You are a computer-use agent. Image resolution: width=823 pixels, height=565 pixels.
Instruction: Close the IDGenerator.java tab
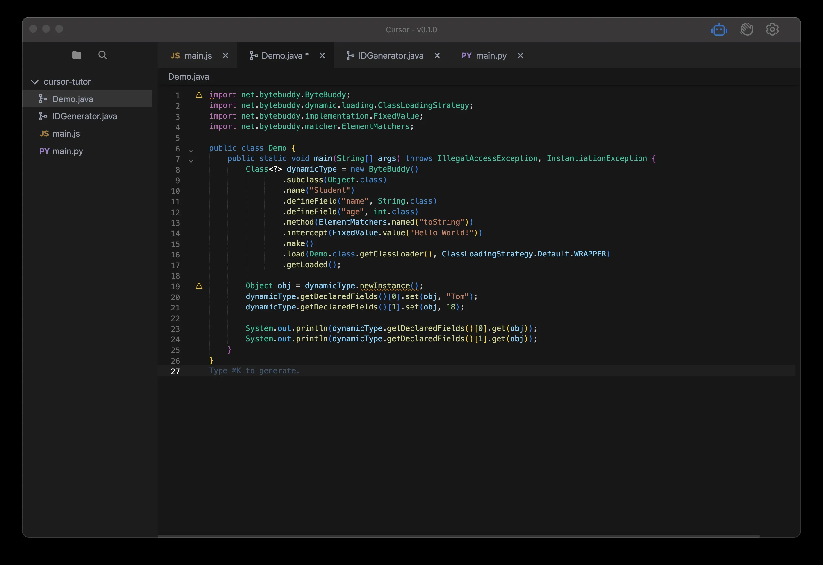[x=437, y=56]
